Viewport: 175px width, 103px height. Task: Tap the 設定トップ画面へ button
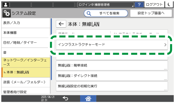pyautogui.click(x=151, y=13)
